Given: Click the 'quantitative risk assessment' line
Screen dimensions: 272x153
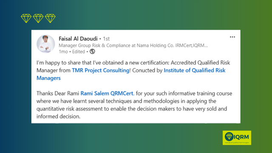Looking at the screenshot, I should click(x=132, y=109).
